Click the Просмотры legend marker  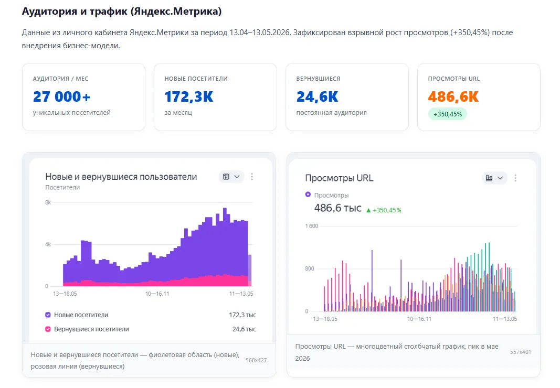coord(308,195)
